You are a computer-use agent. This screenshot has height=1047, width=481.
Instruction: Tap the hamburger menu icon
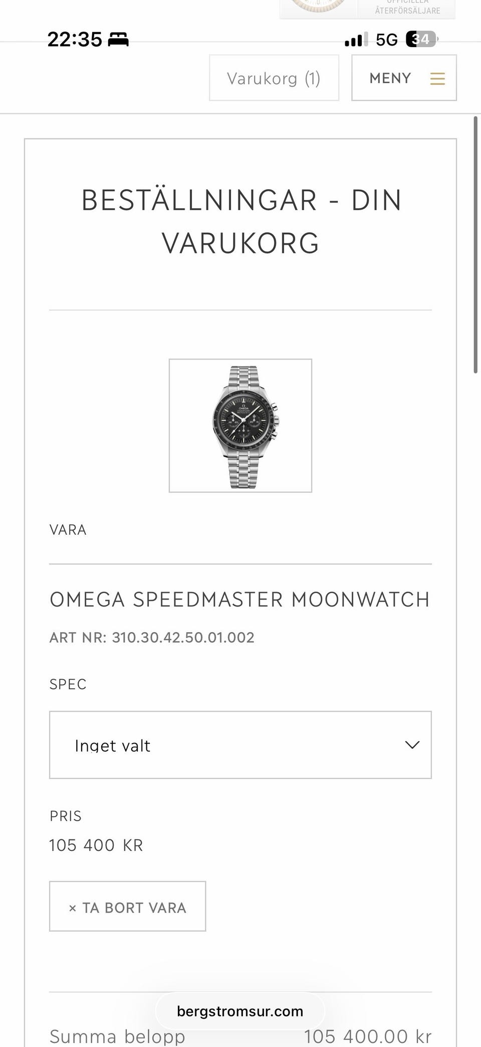pyautogui.click(x=437, y=78)
